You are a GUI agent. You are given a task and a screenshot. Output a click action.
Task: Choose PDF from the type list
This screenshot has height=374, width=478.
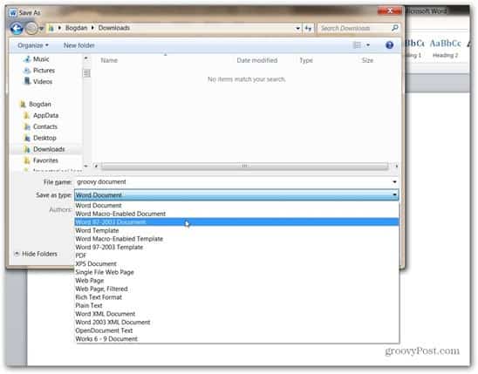[236, 255]
